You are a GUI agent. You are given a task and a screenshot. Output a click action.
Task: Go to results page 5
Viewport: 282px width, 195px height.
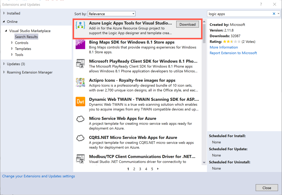pyautogui.click(x=152, y=169)
